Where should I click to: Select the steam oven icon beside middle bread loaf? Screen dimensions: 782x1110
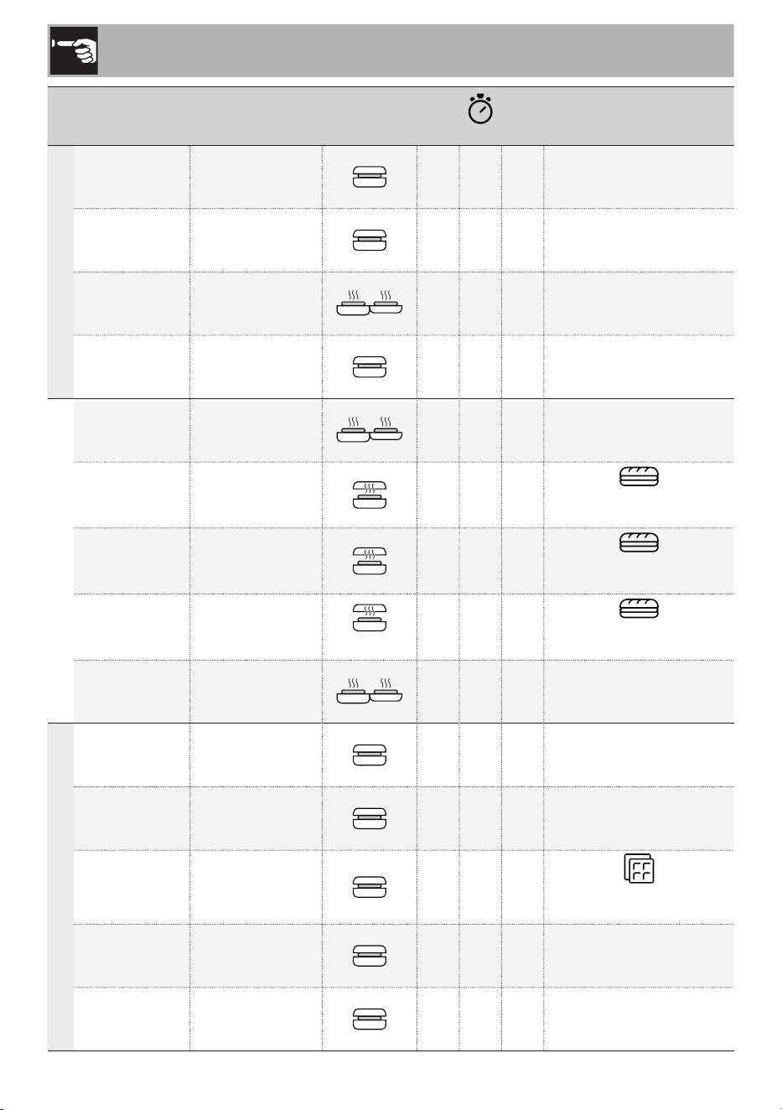tap(370, 561)
